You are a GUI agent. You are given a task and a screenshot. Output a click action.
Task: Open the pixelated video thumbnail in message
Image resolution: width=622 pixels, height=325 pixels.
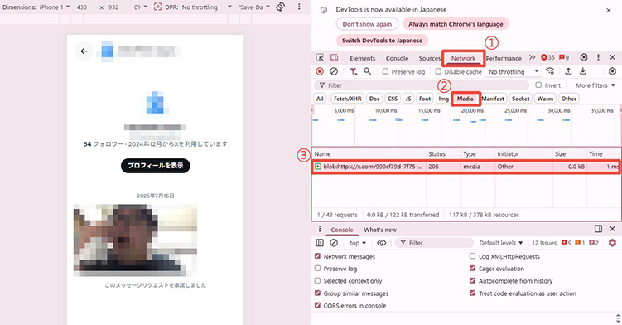135,240
